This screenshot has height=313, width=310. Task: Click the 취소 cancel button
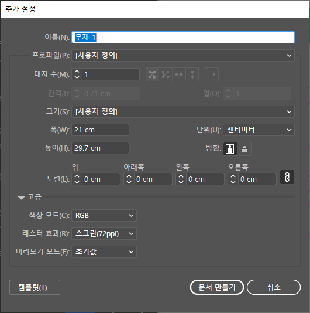point(274,287)
